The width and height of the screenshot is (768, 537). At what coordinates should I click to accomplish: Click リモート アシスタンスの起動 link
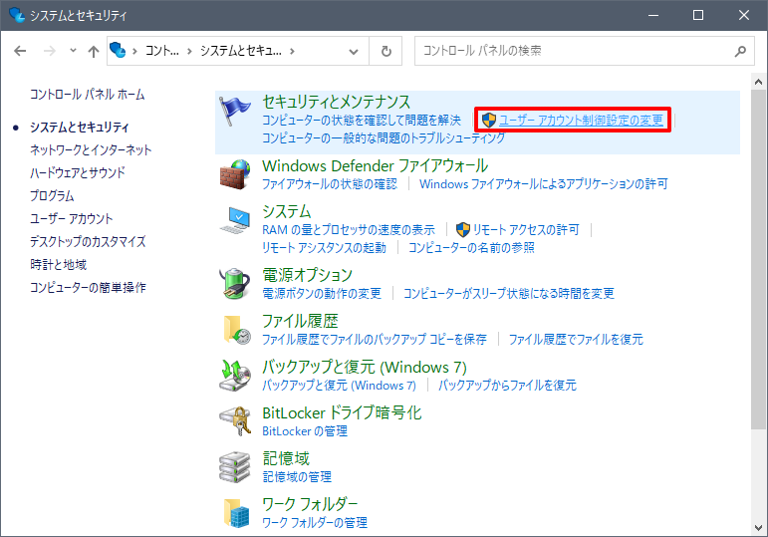pyautogui.click(x=325, y=247)
